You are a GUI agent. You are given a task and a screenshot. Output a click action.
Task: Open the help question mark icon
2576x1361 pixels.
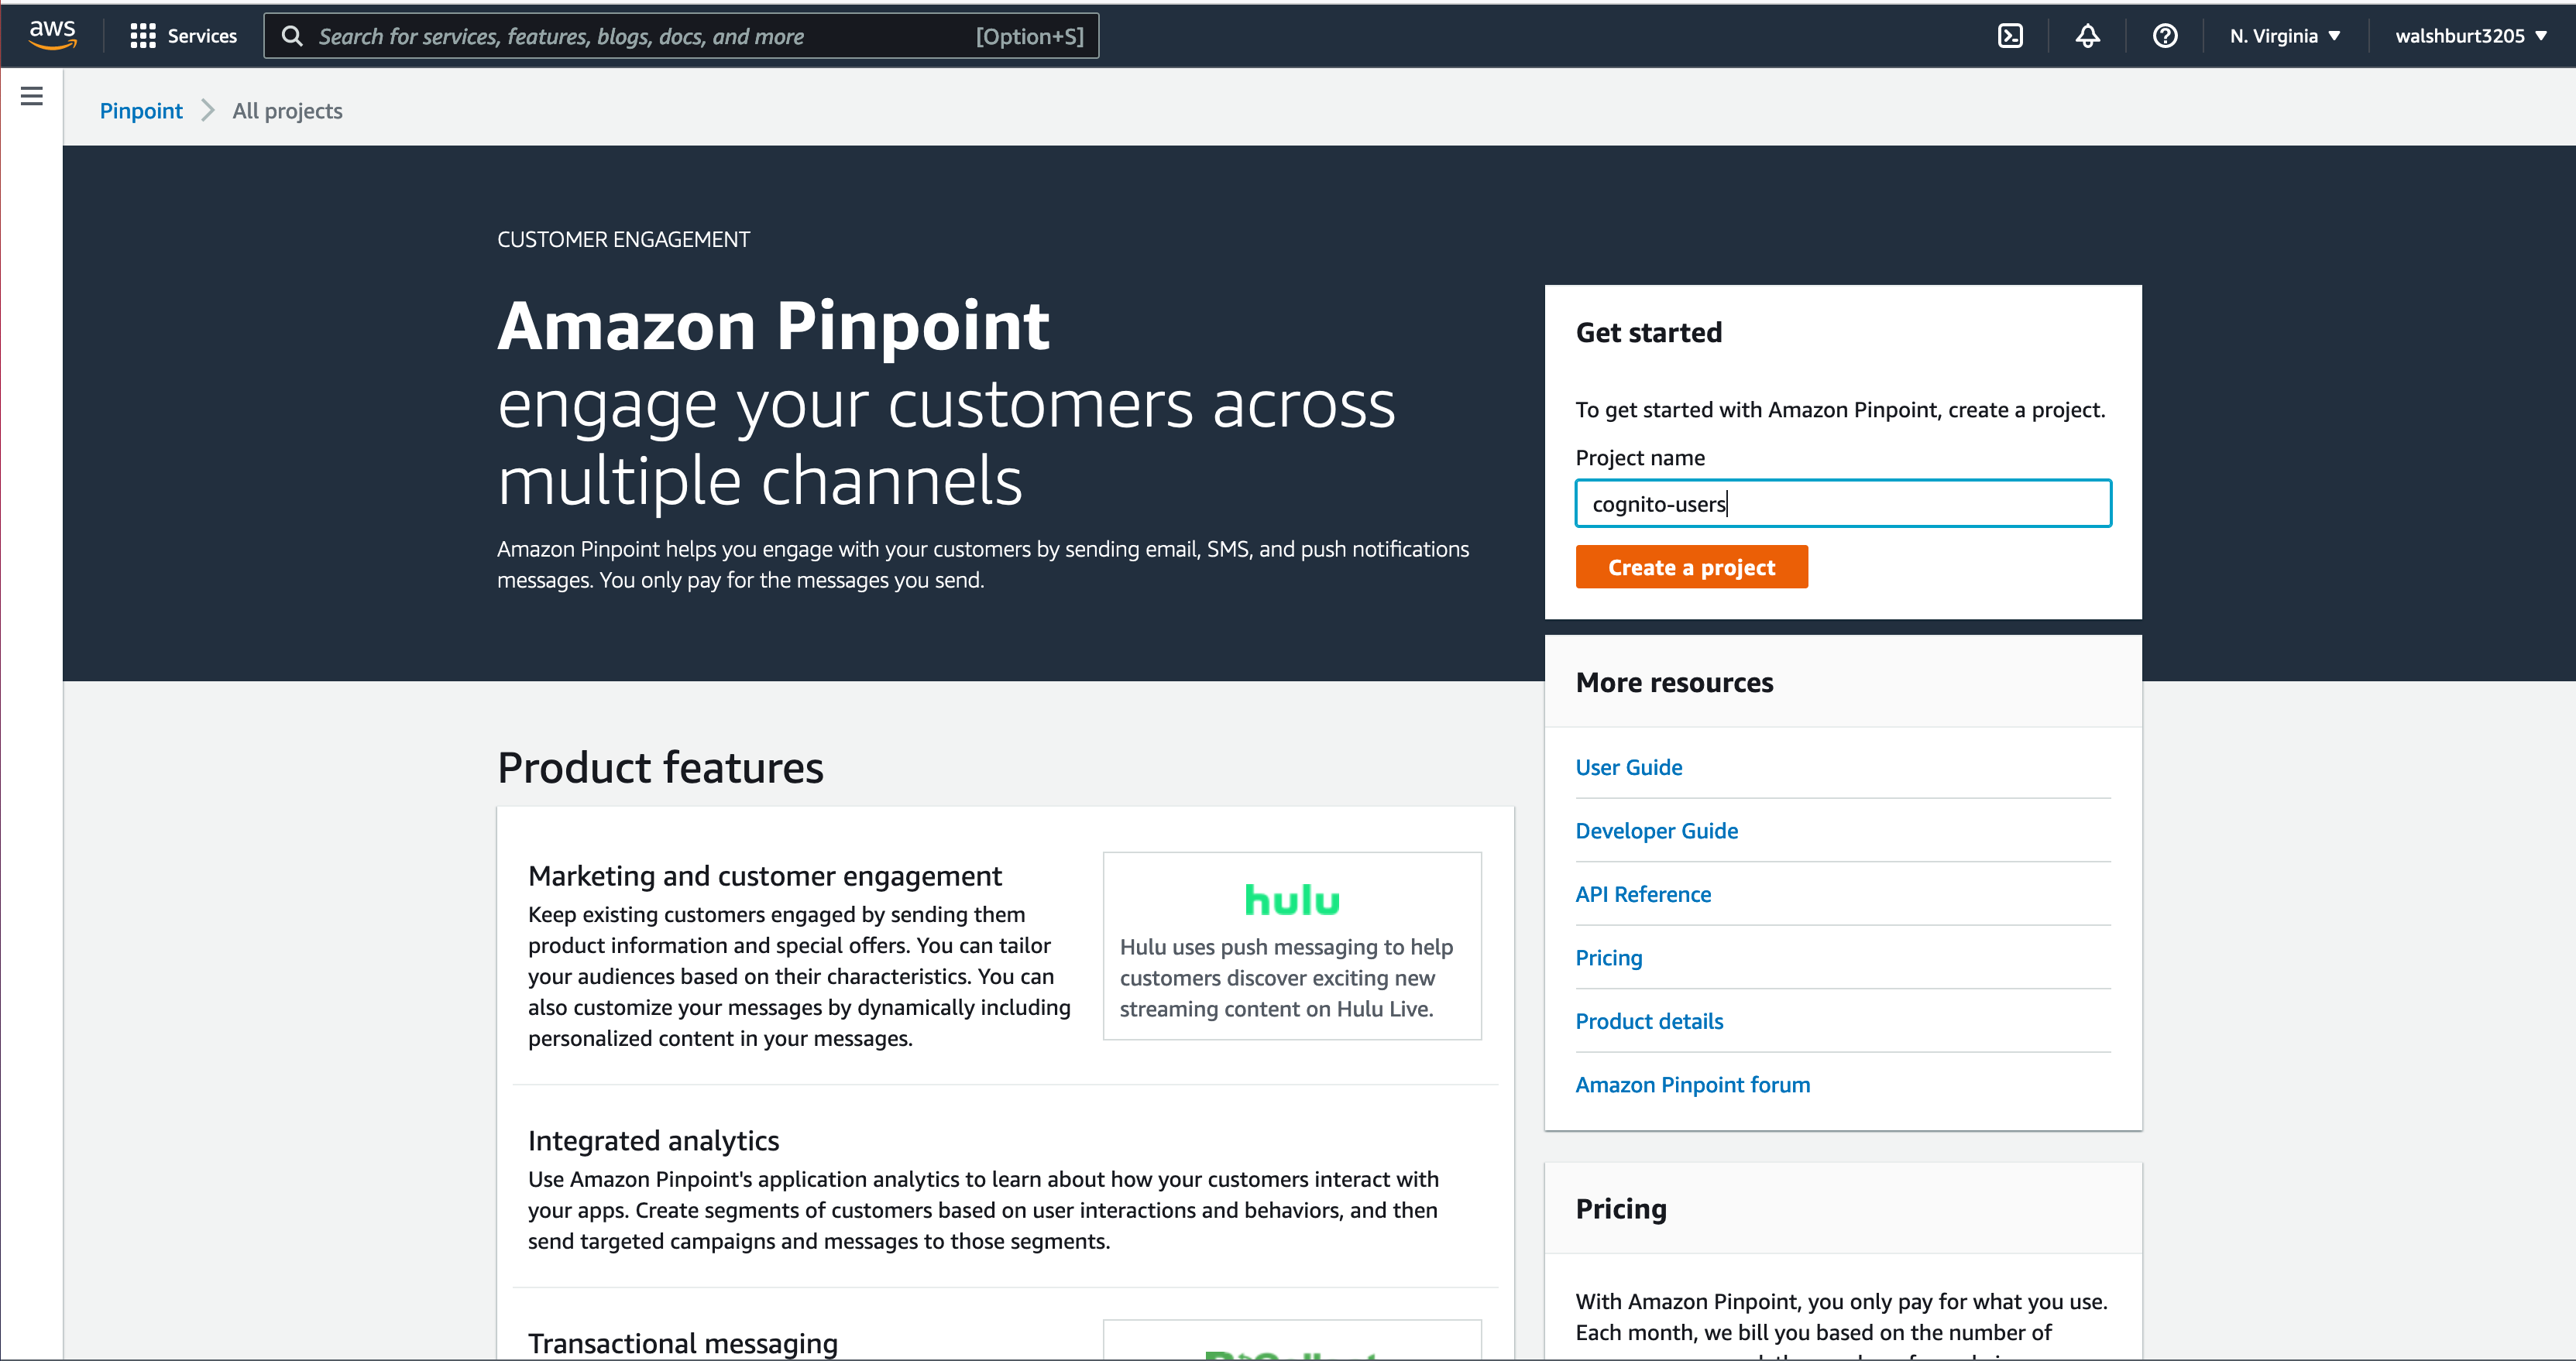tap(2165, 36)
